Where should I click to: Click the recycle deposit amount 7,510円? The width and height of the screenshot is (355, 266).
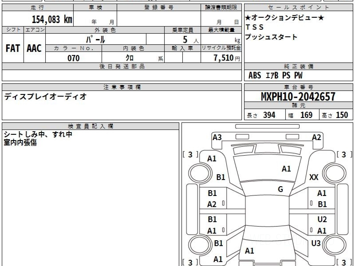(227, 58)
